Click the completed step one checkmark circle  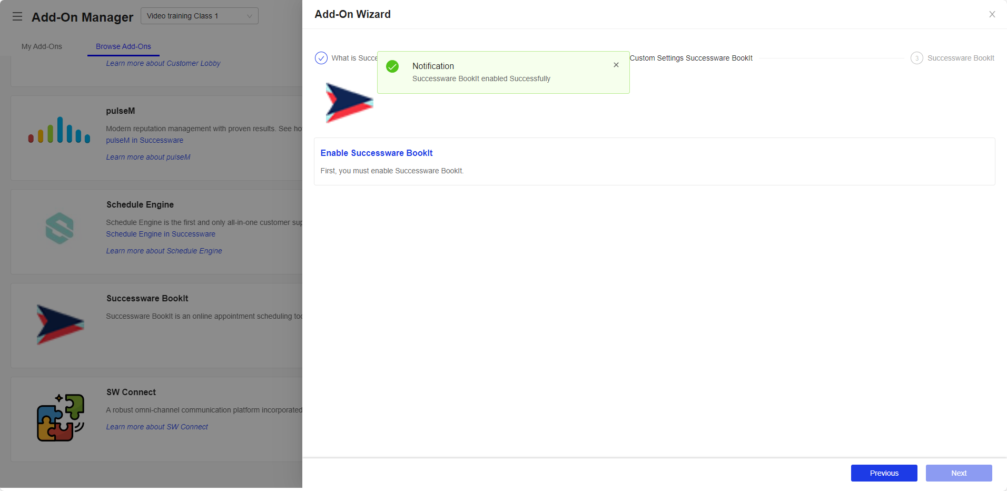click(321, 58)
